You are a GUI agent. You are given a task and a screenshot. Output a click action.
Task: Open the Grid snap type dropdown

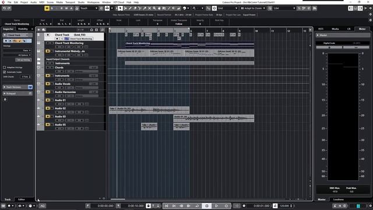227,8
